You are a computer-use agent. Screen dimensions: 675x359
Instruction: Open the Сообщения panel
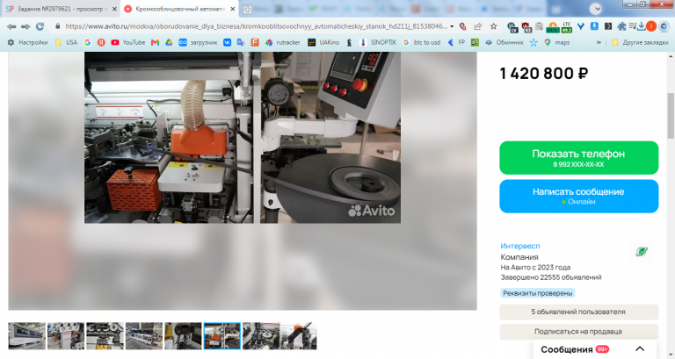coord(594,349)
